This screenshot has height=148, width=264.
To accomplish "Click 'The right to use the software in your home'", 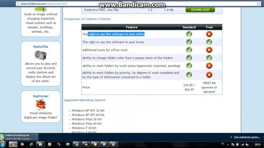I will [113, 42].
